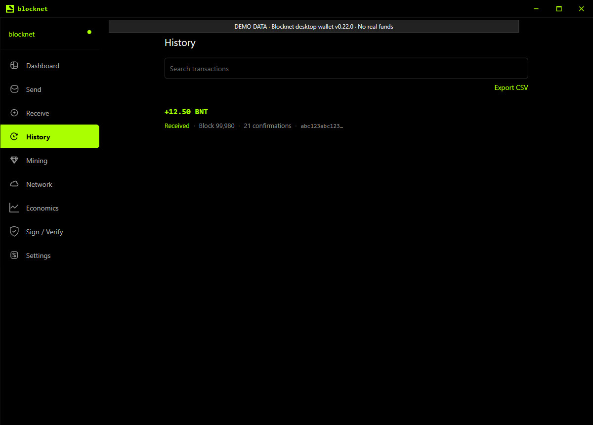Open the Network section

pyautogui.click(x=49, y=184)
